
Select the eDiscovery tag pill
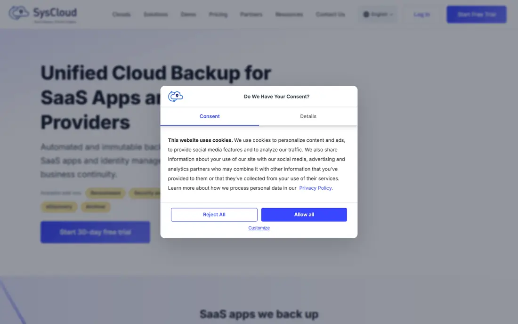(x=59, y=207)
